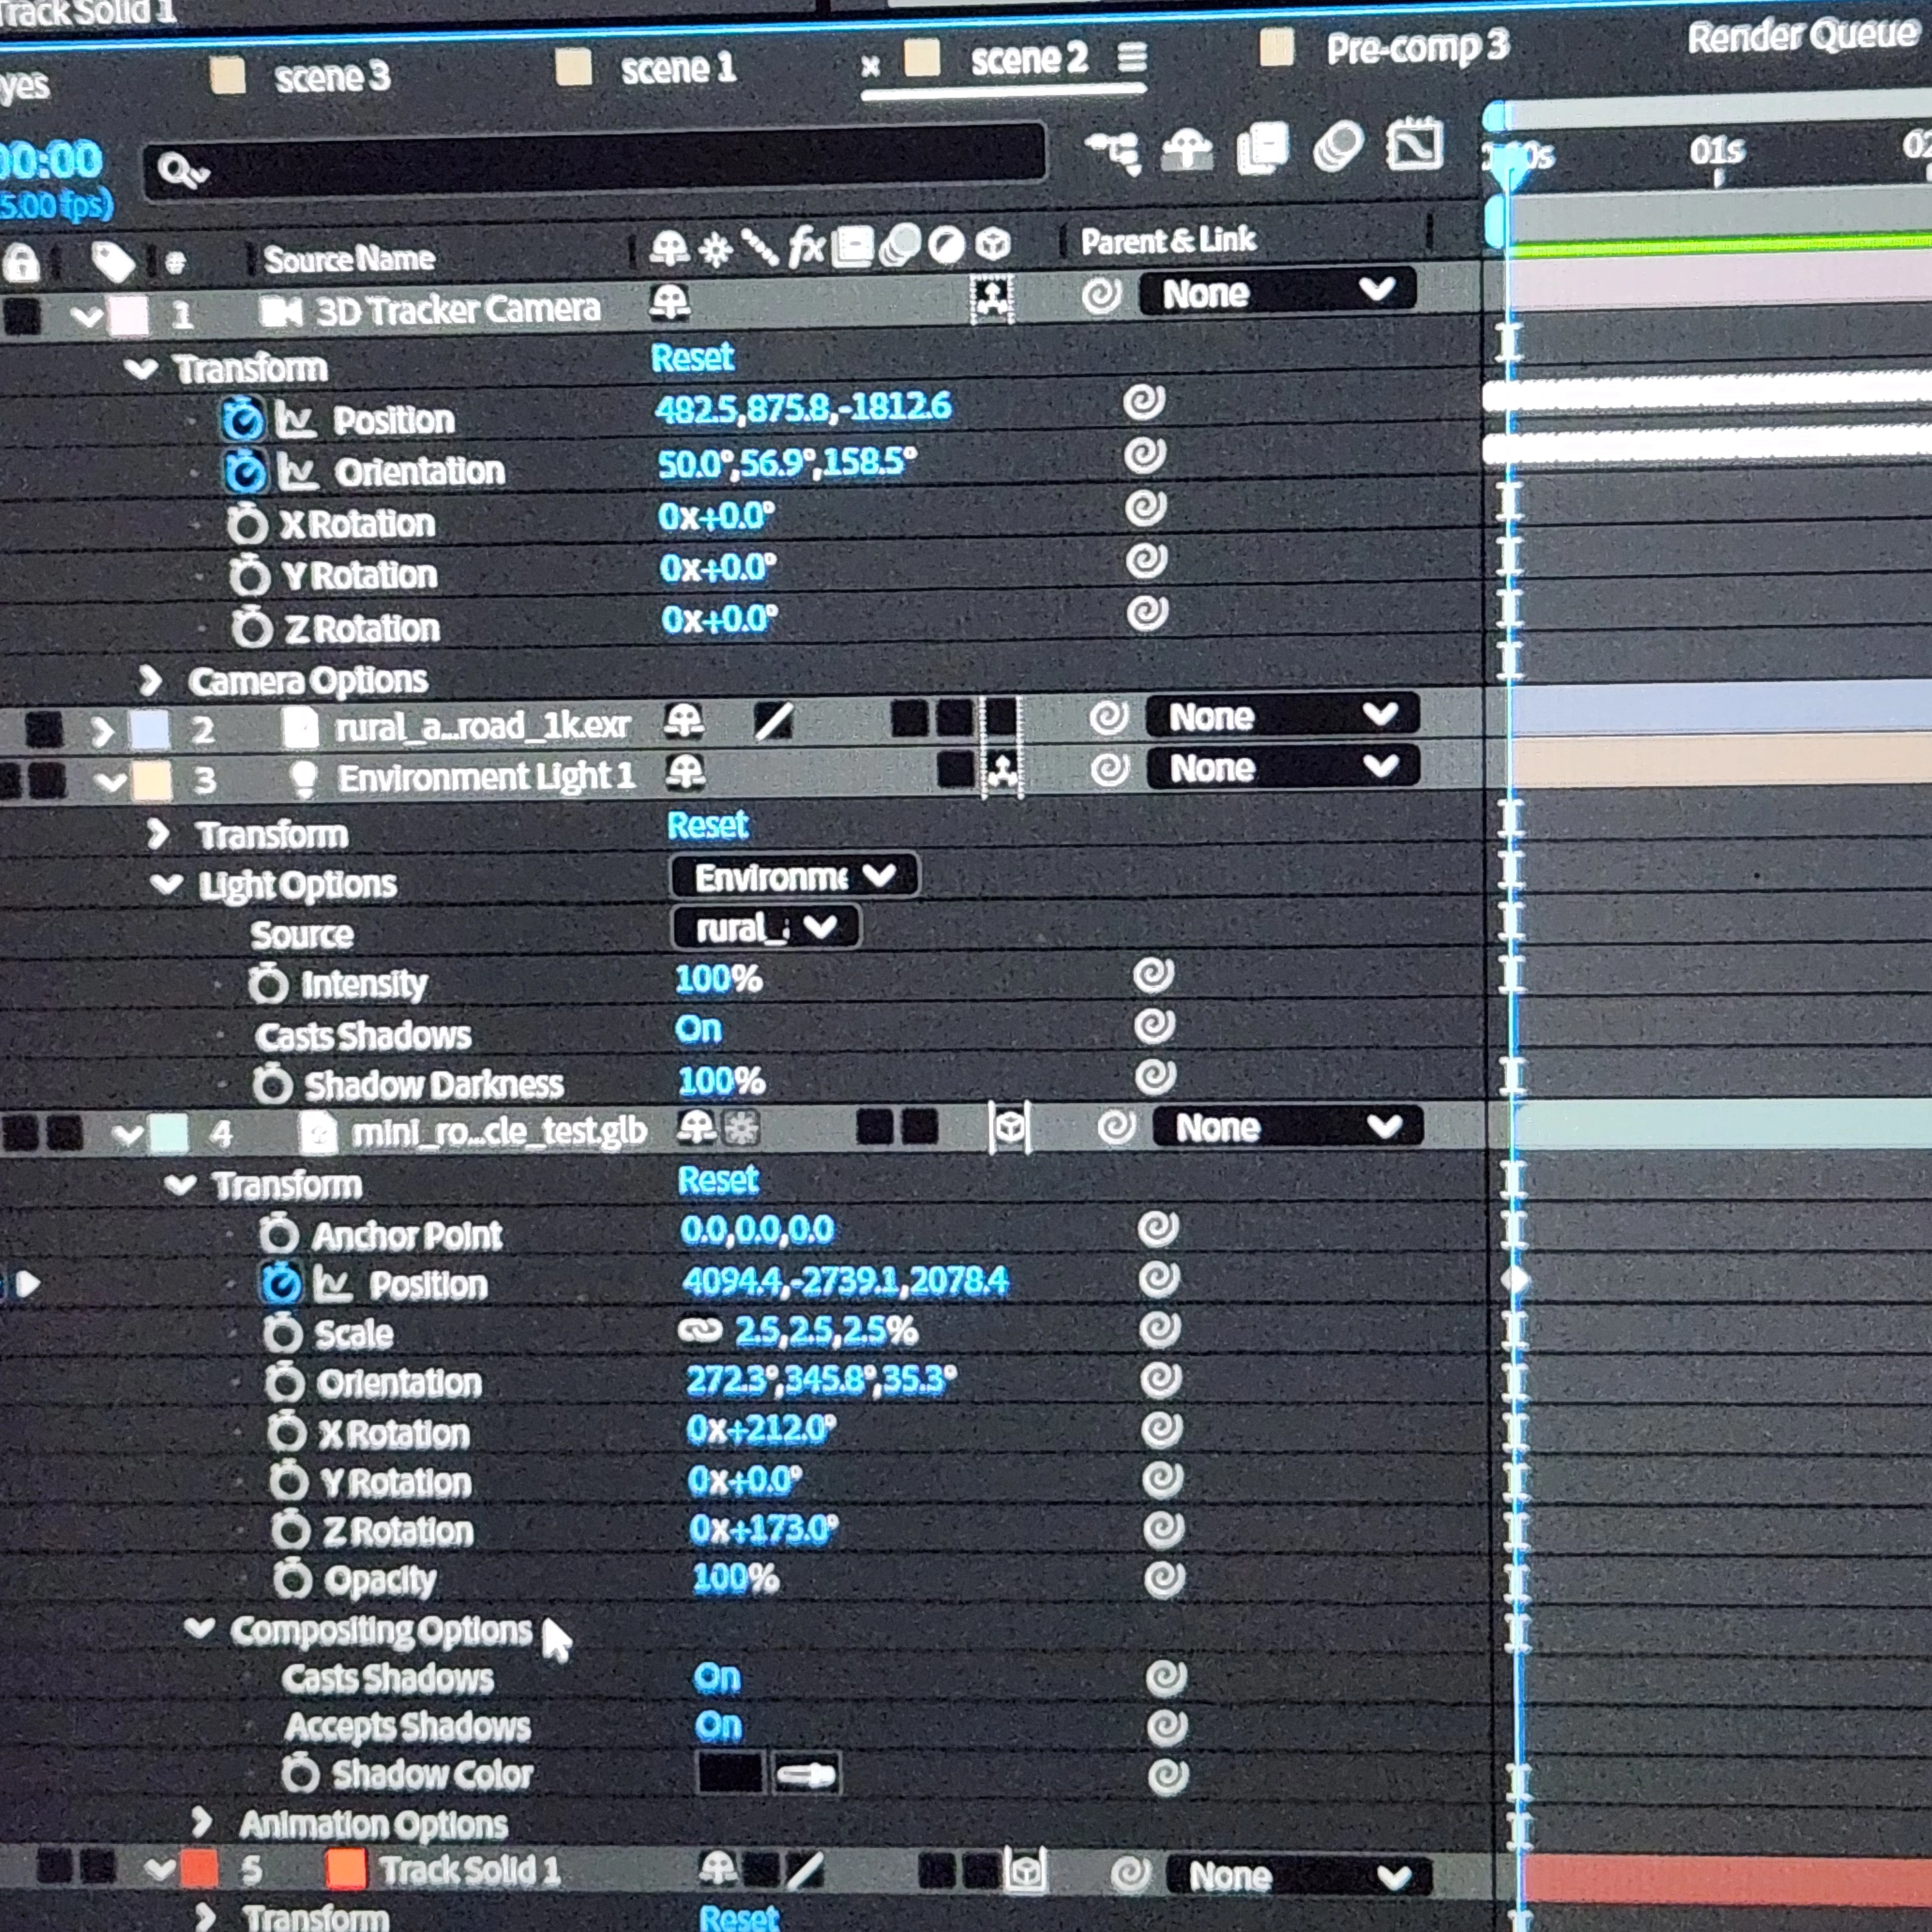The width and height of the screenshot is (1932, 1932).
Task: Expand the Camera Options group
Action: [150, 681]
